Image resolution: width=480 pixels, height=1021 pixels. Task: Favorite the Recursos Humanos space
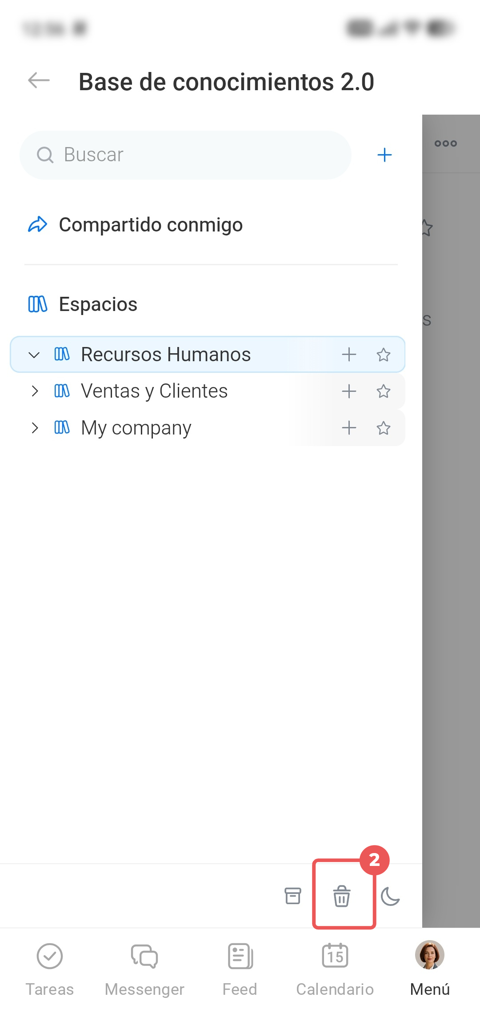[x=383, y=354]
